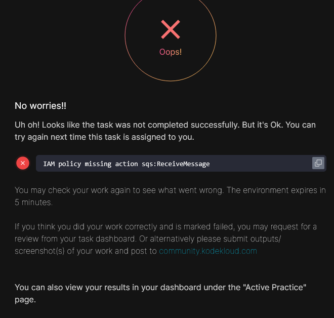The height and width of the screenshot is (318, 334).
Task: Click the sqs:ReceiveMessage text in the error
Action: (176, 164)
